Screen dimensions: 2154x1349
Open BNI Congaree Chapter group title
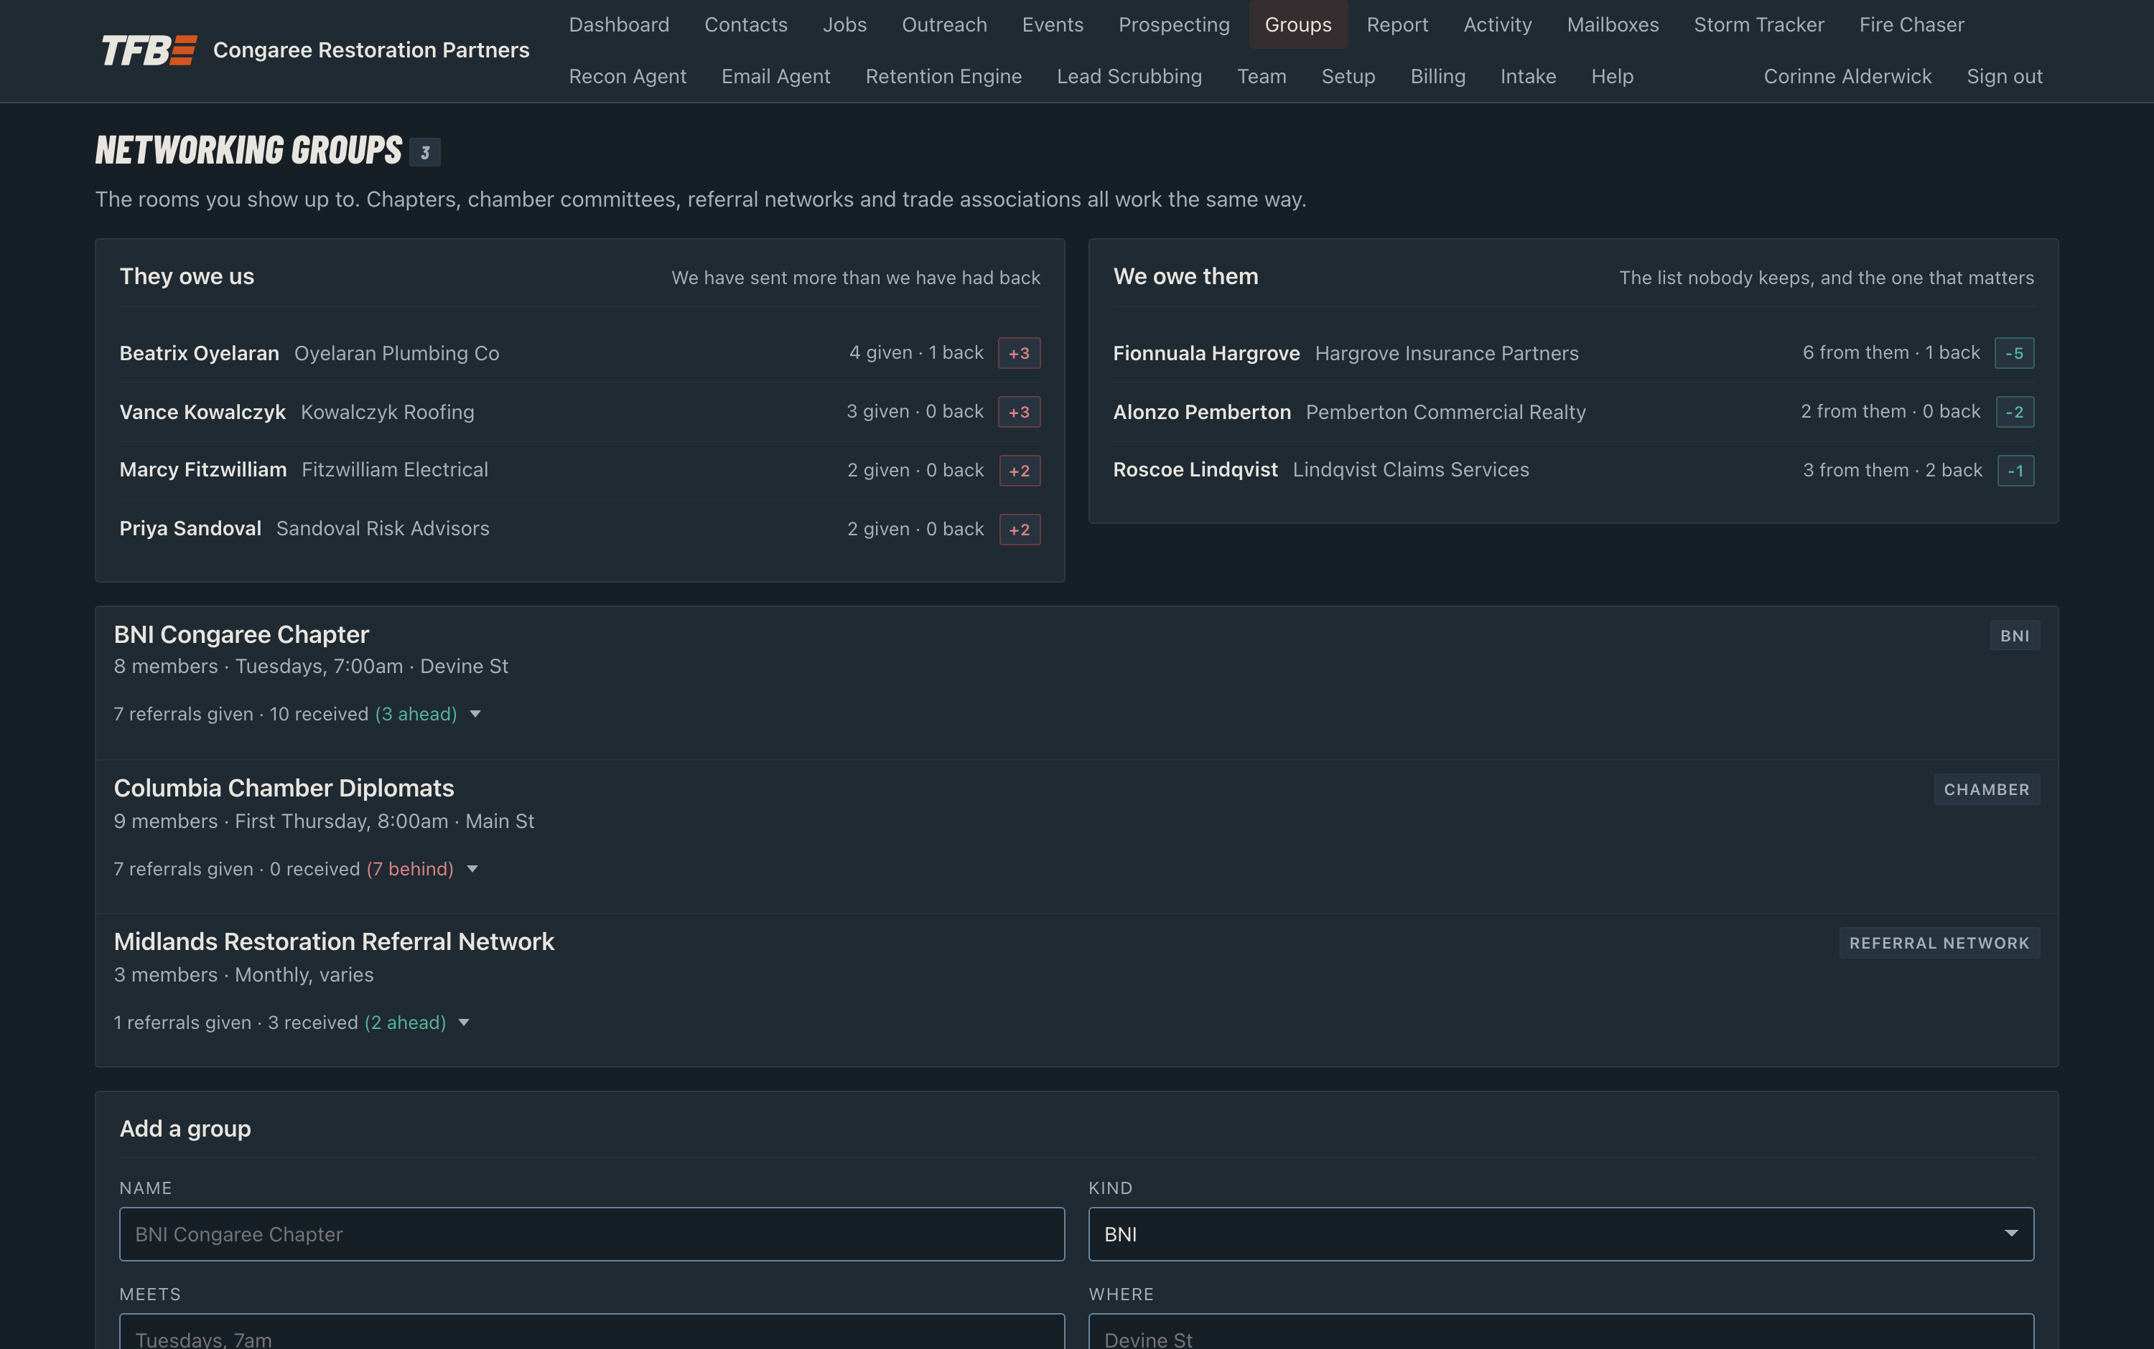tap(241, 634)
